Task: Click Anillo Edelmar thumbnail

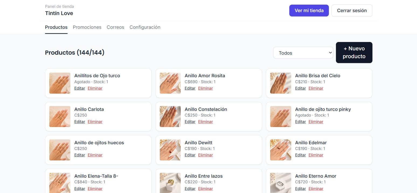Action: [281, 150]
